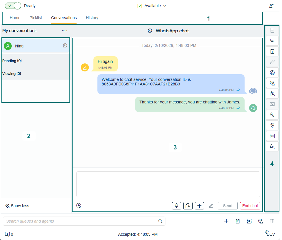Open My conversations three-dot options menu

(65, 31)
